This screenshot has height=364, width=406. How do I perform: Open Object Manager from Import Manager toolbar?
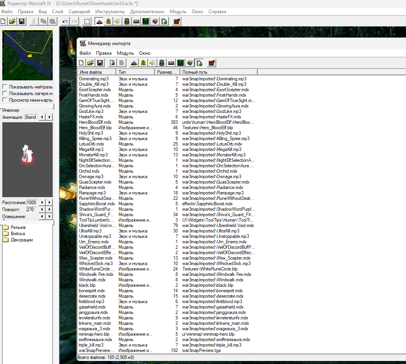(x=190, y=63)
